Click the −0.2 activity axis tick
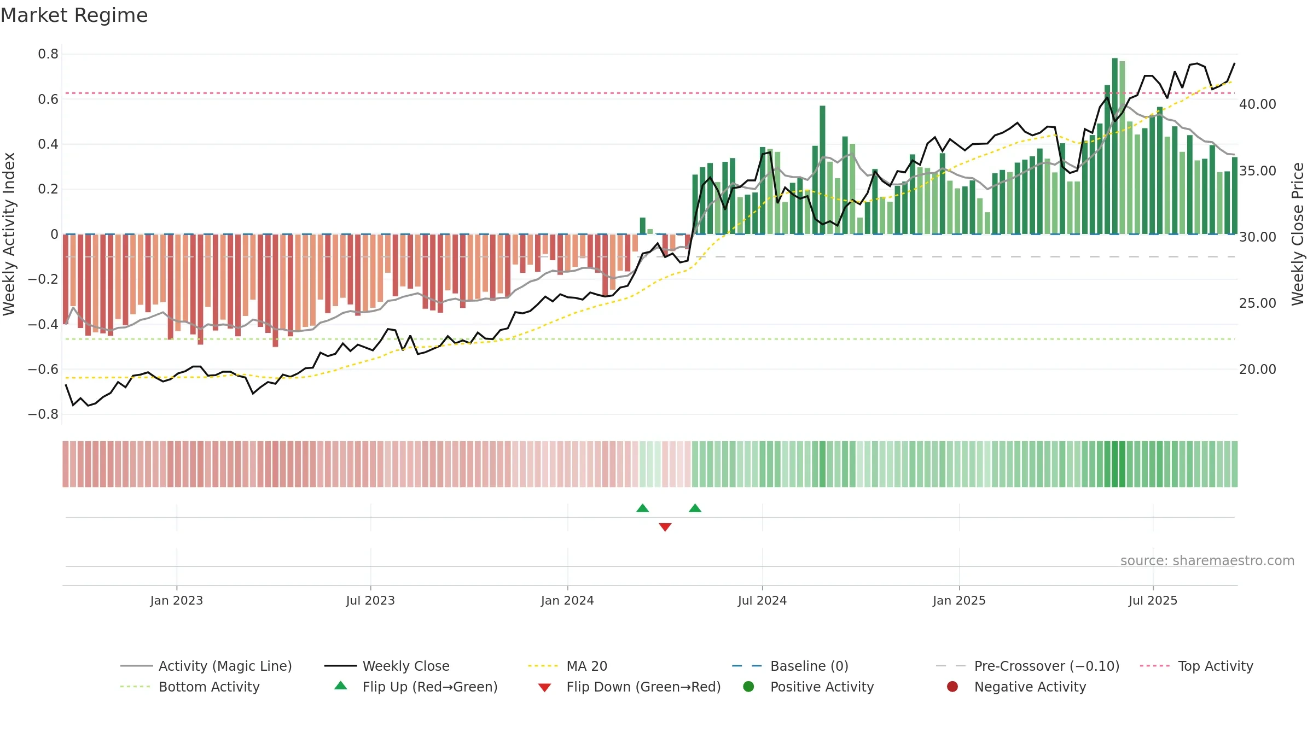This screenshot has height=738, width=1313. 43,279
